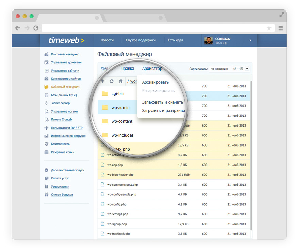Open the Архиватор menu
Screen dimensions: 296x251
(x=152, y=69)
